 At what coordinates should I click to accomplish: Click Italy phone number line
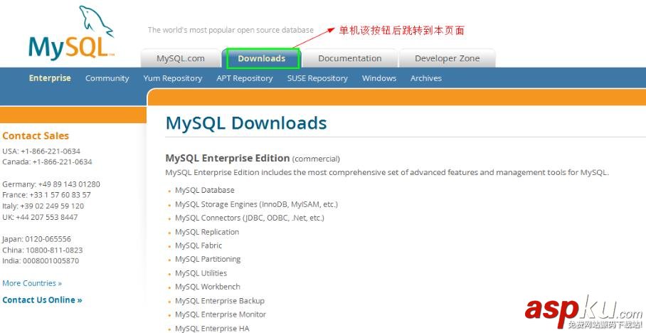(x=43, y=206)
